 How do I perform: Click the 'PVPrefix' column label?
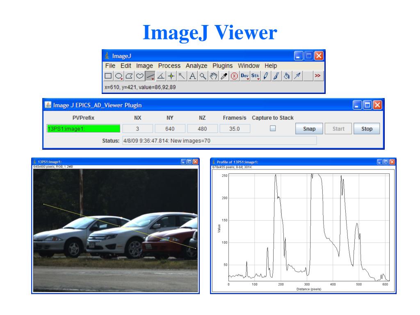point(83,118)
